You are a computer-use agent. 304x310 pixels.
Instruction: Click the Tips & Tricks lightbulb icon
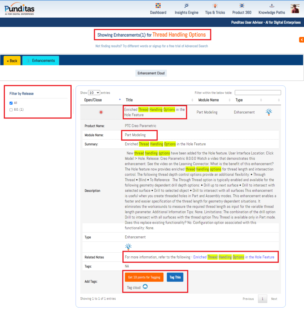click(215, 6)
